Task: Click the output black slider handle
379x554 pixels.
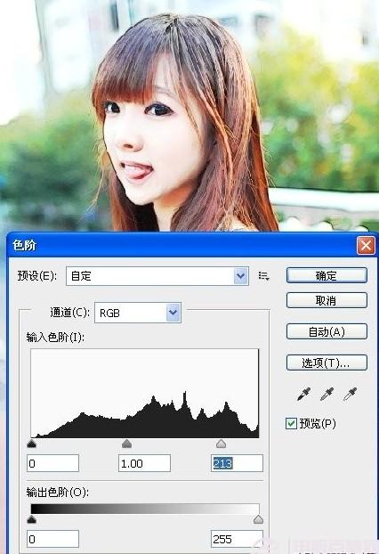Action: click(32, 519)
